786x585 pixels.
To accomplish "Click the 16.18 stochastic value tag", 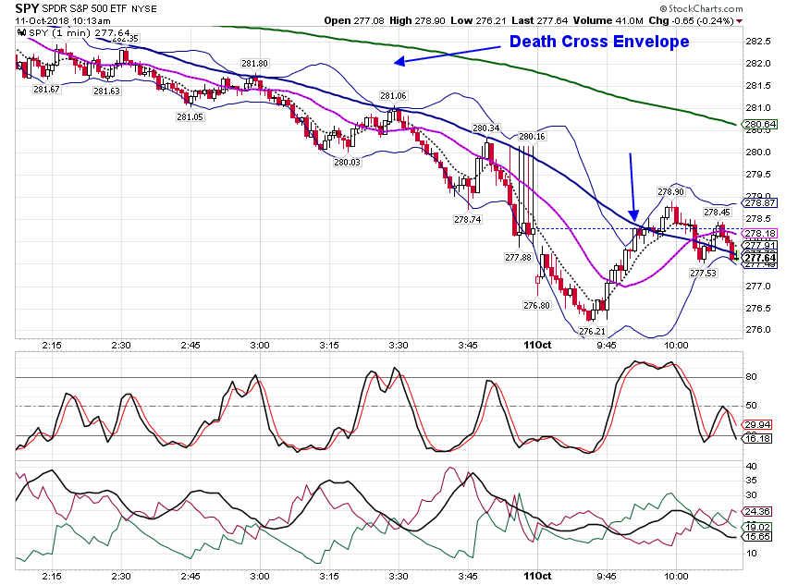I will pyautogui.click(x=757, y=439).
